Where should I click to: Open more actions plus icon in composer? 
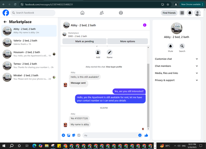pos(63,135)
